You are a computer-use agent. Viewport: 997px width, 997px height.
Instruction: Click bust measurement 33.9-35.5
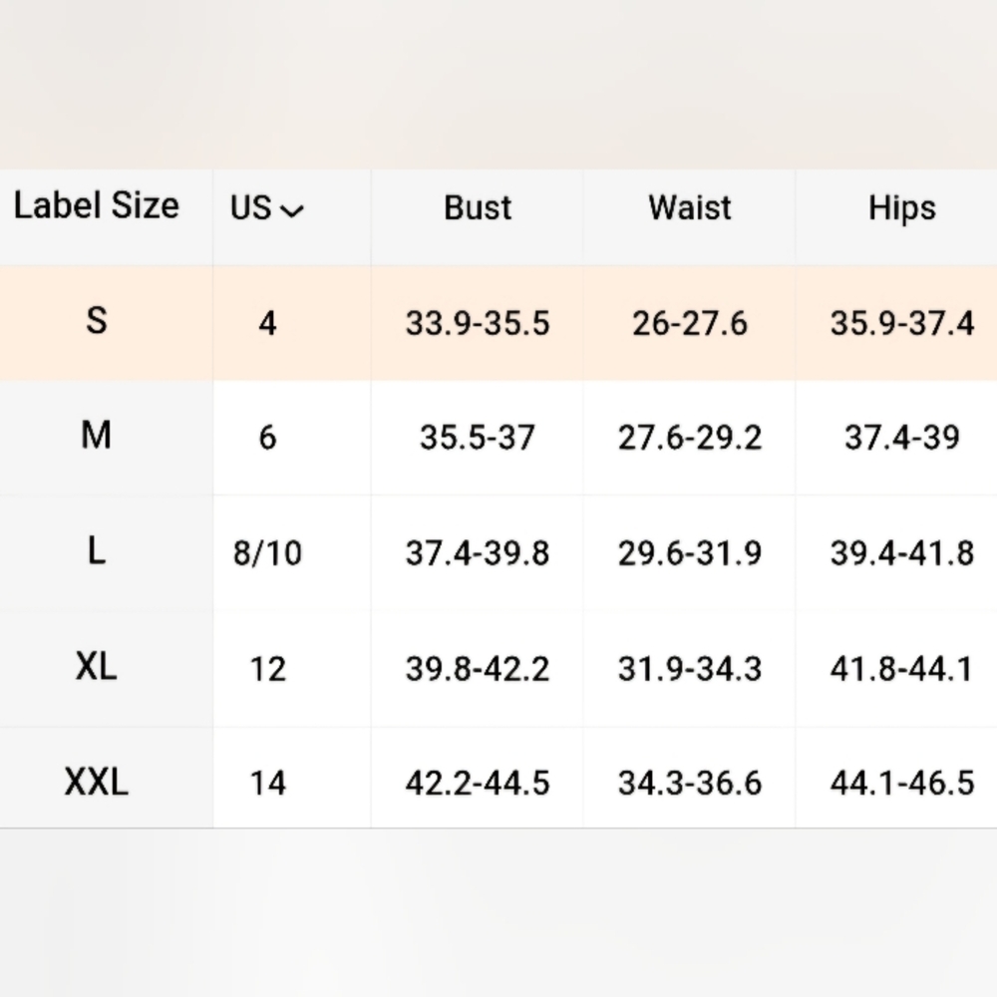click(478, 324)
